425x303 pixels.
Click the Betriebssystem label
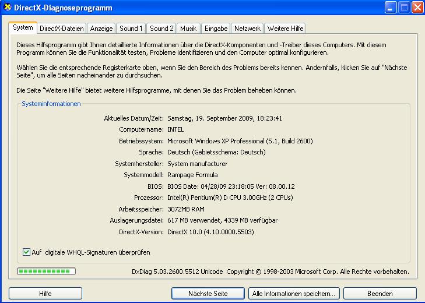click(x=141, y=141)
